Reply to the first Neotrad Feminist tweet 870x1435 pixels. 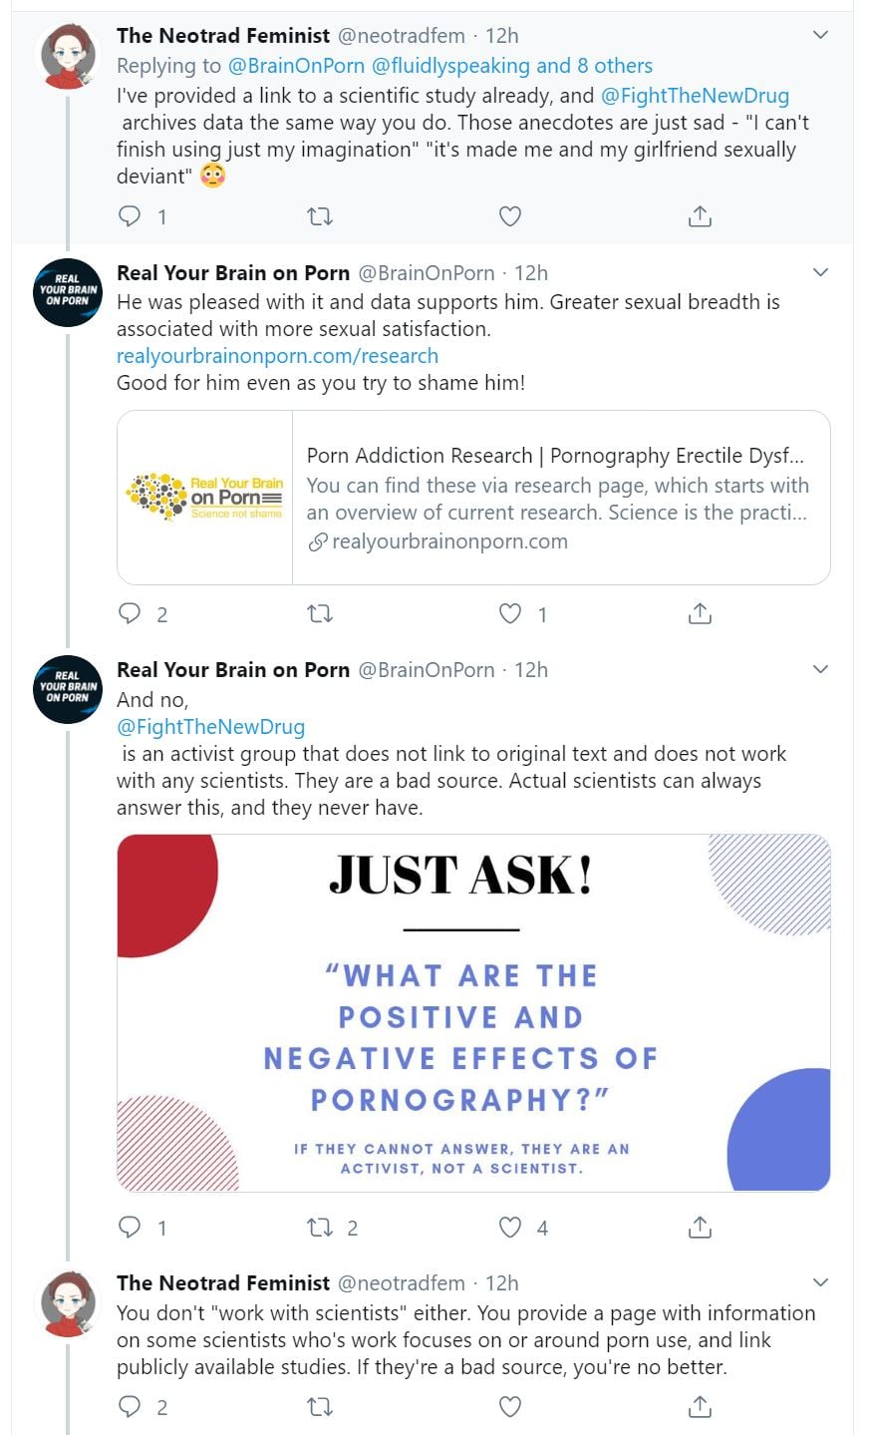point(131,216)
